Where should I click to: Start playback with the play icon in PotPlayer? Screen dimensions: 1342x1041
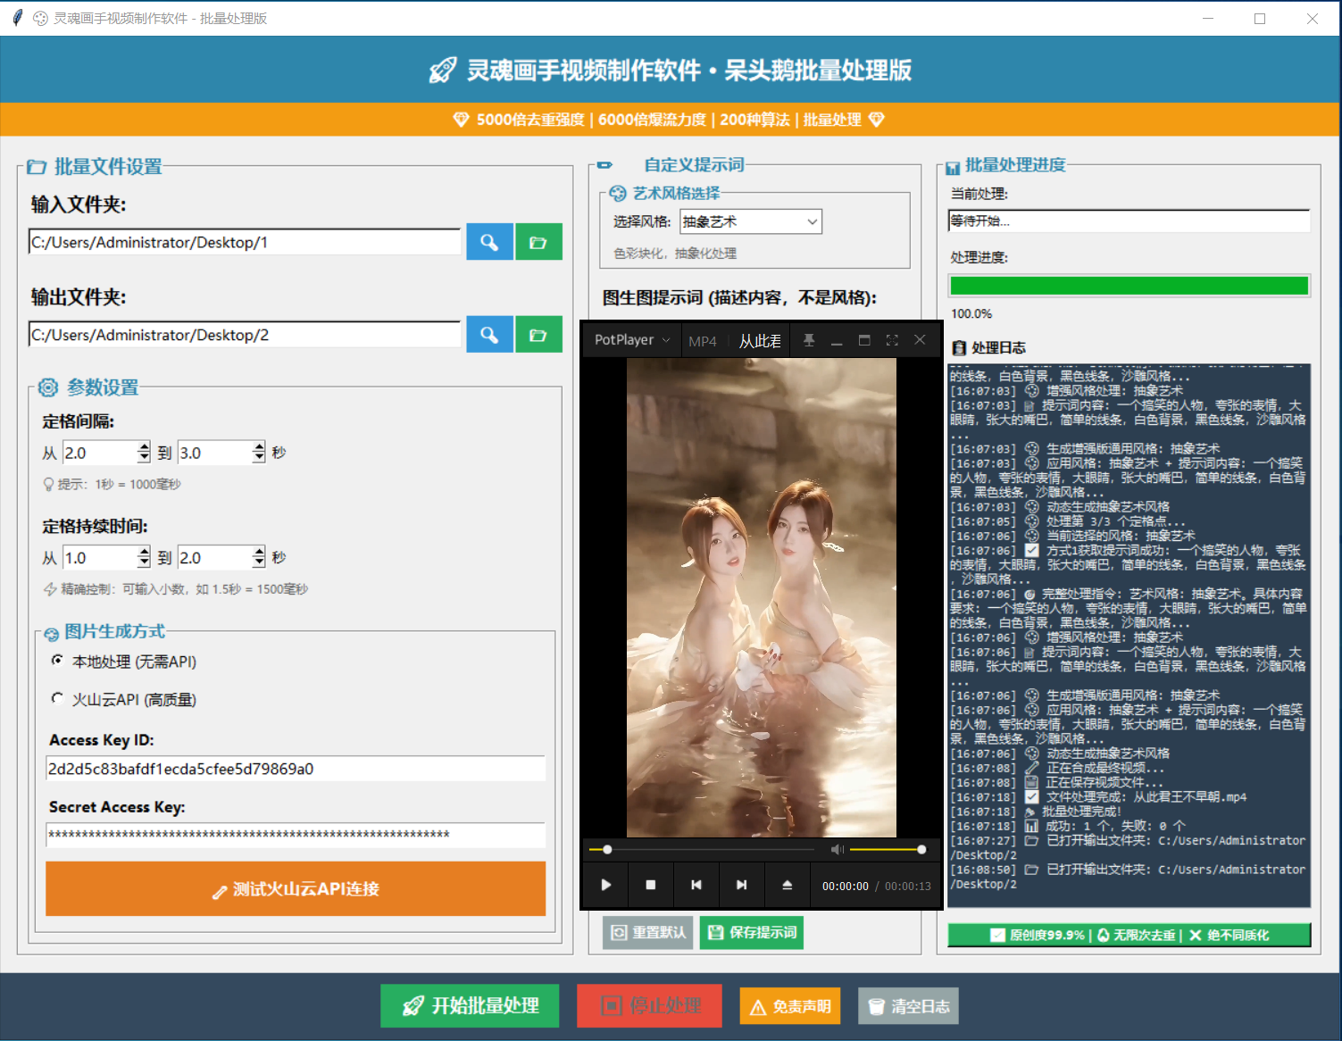click(x=605, y=885)
